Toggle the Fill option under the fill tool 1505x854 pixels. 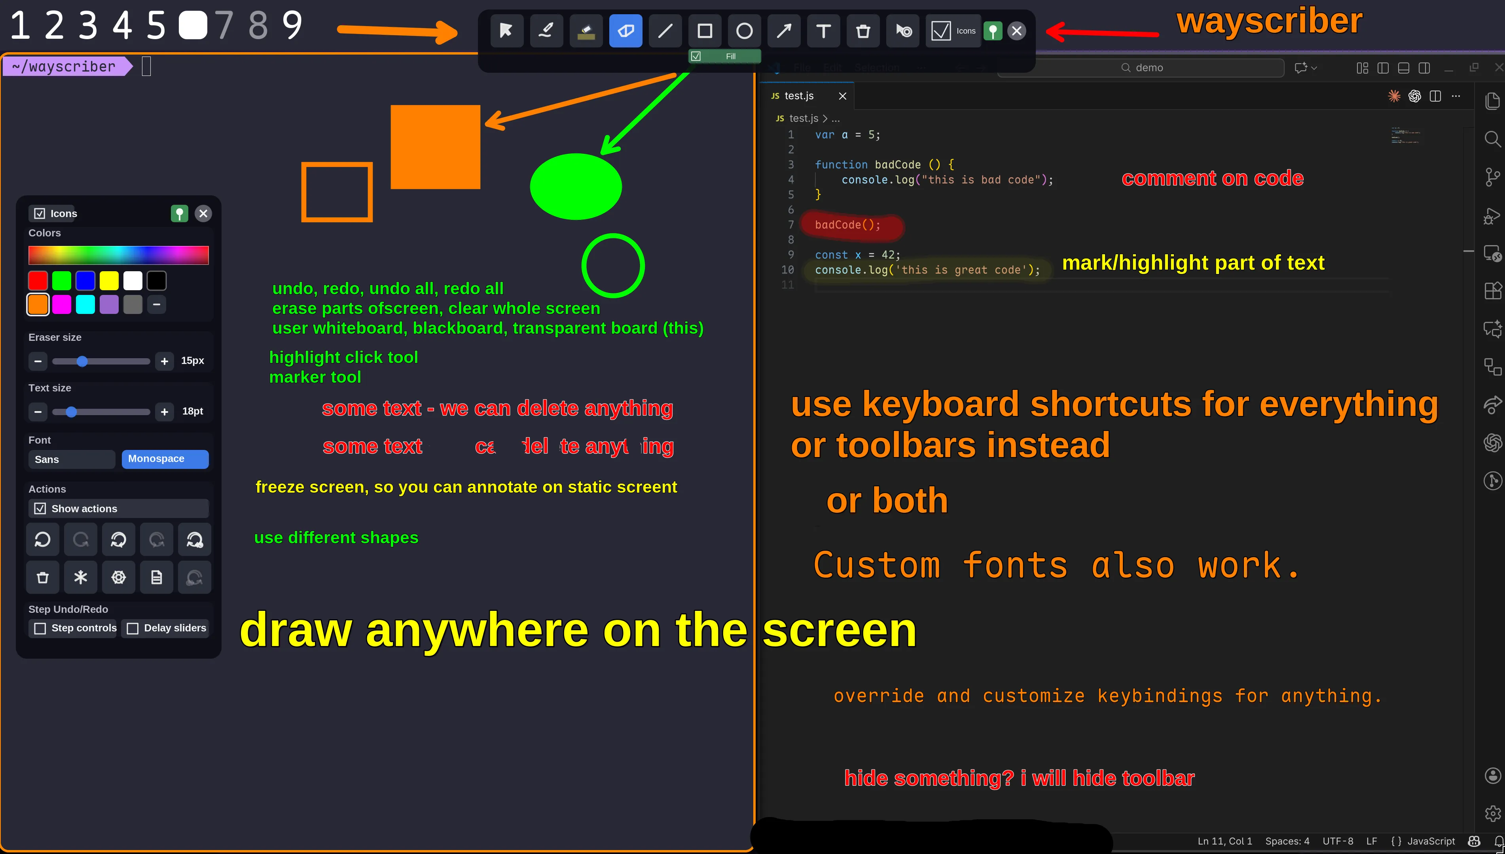[x=696, y=56]
